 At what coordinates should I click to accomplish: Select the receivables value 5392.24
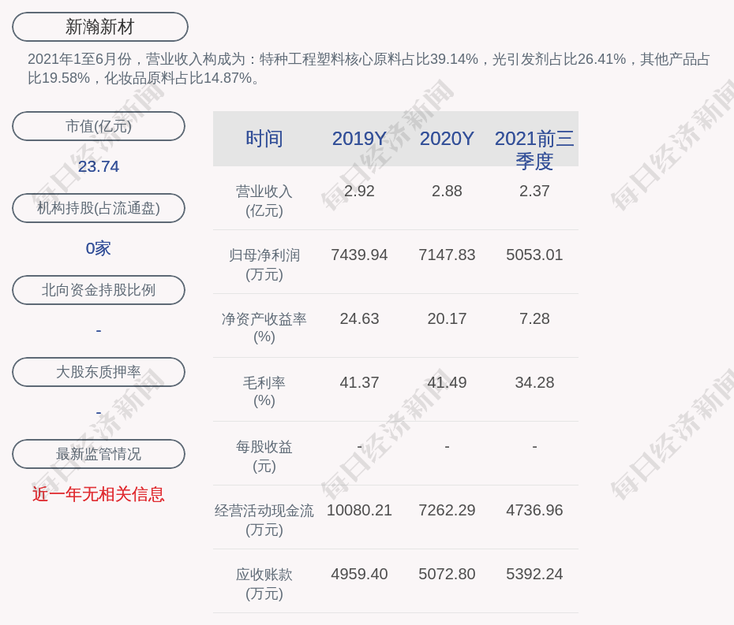pyautogui.click(x=534, y=574)
